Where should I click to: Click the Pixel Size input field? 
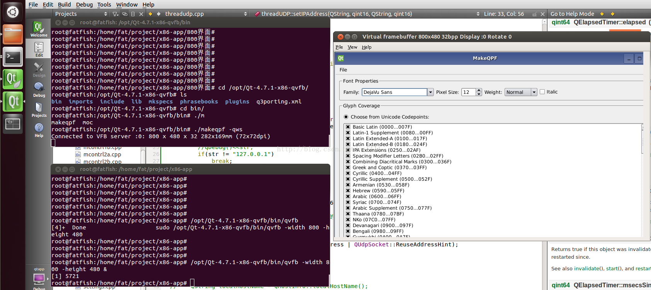tap(469, 92)
